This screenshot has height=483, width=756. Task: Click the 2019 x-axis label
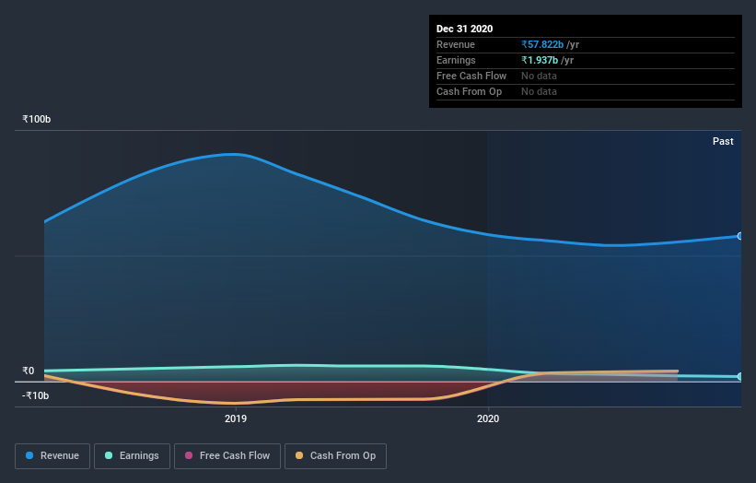236,418
